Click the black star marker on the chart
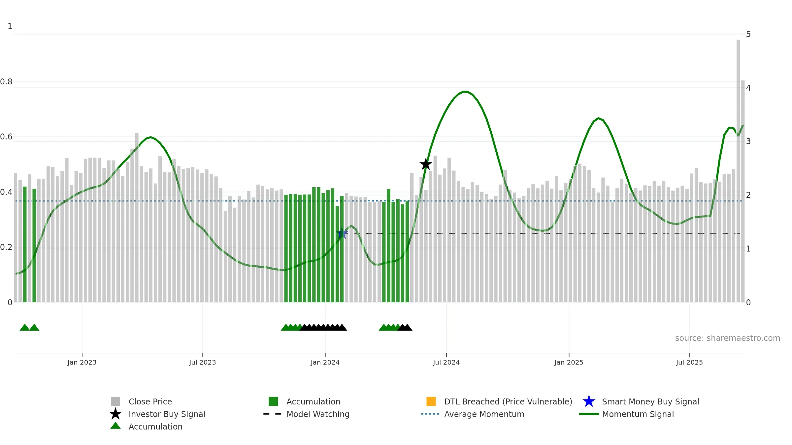Image resolution: width=792 pixels, height=445 pixels. tap(426, 164)
